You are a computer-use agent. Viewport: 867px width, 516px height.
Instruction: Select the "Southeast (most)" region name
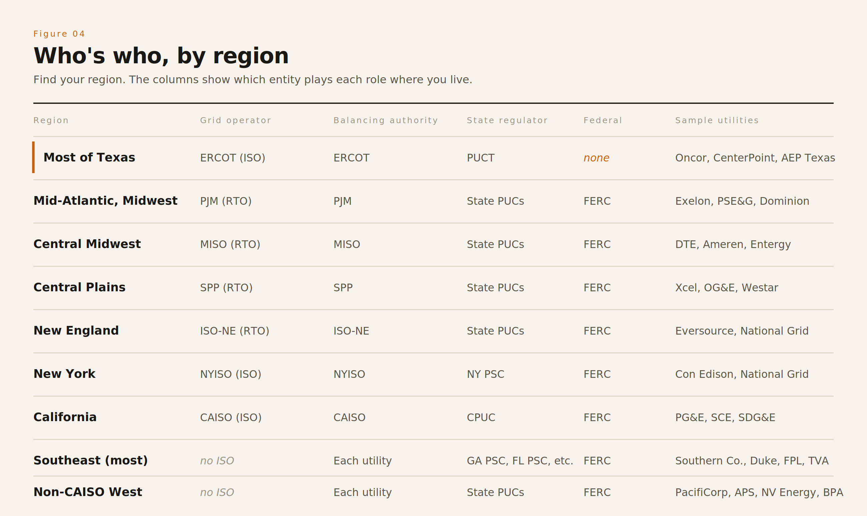pyautogui.click(x=90, y=460)
